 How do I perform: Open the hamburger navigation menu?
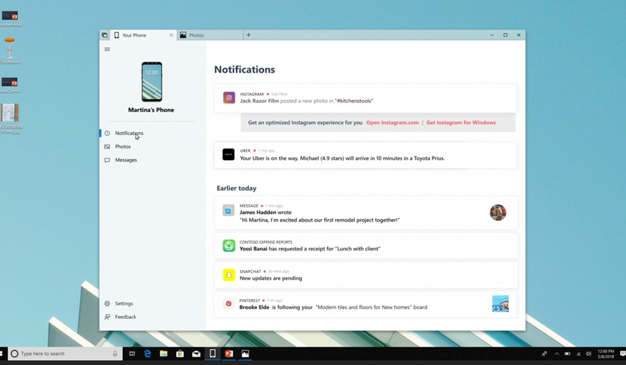pyautogui.click(x=107, y=50)
